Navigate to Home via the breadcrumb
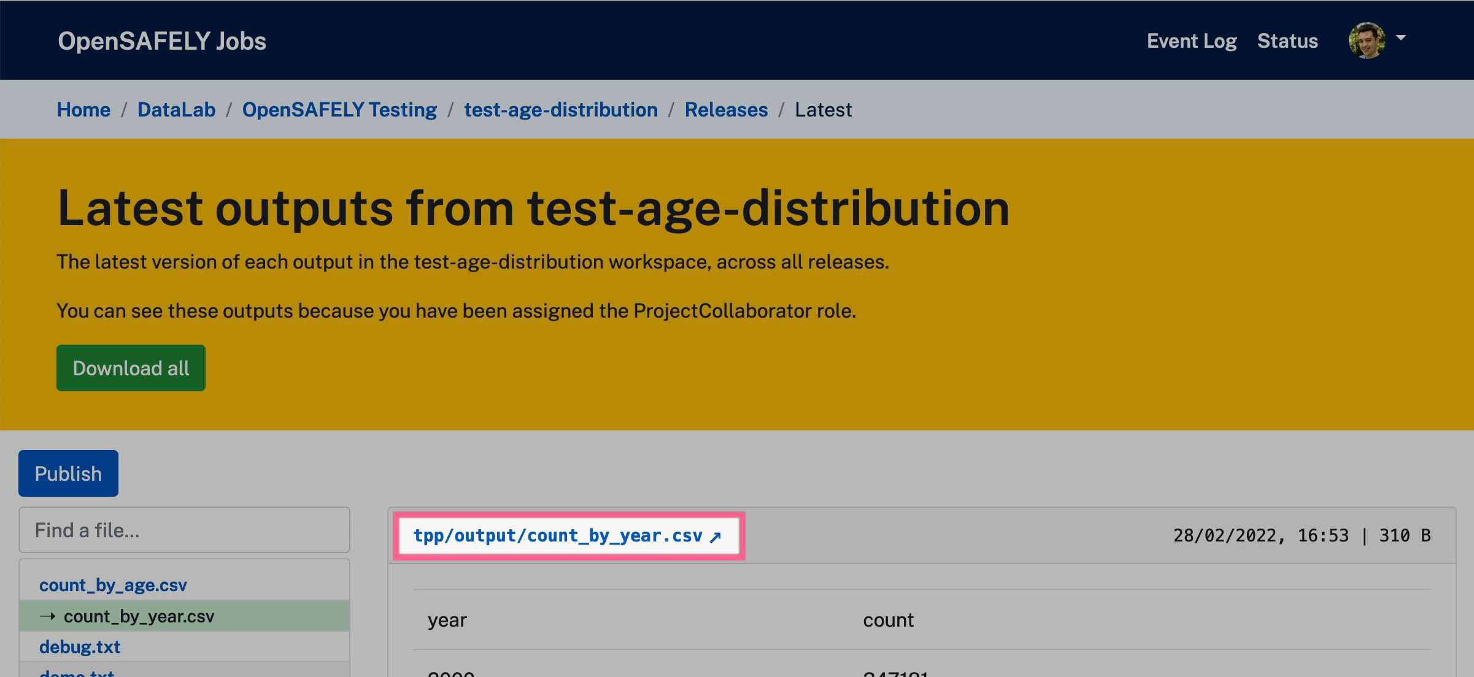The height and width of the screenshot is (677, 1474). coord(83,109)
